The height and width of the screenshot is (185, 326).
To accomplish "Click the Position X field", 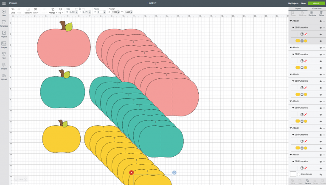I will 114,12.
